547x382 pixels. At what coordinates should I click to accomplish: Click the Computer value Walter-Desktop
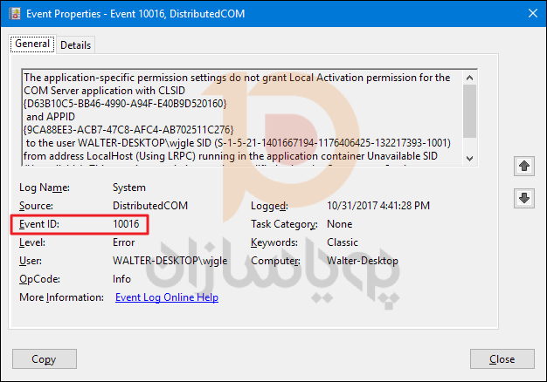pyautogui.click(x=362, y=261)
